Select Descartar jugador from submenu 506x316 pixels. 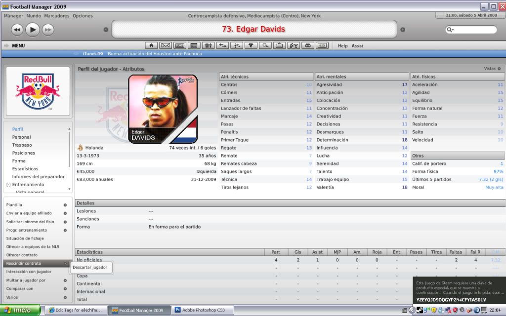pyautogui.click(x=90, y=267)
